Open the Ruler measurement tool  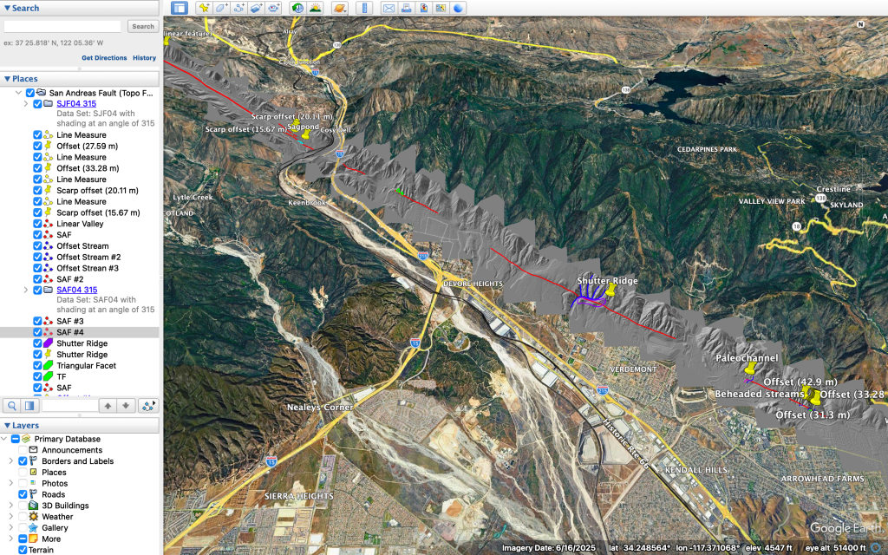(x=364, y=8)
